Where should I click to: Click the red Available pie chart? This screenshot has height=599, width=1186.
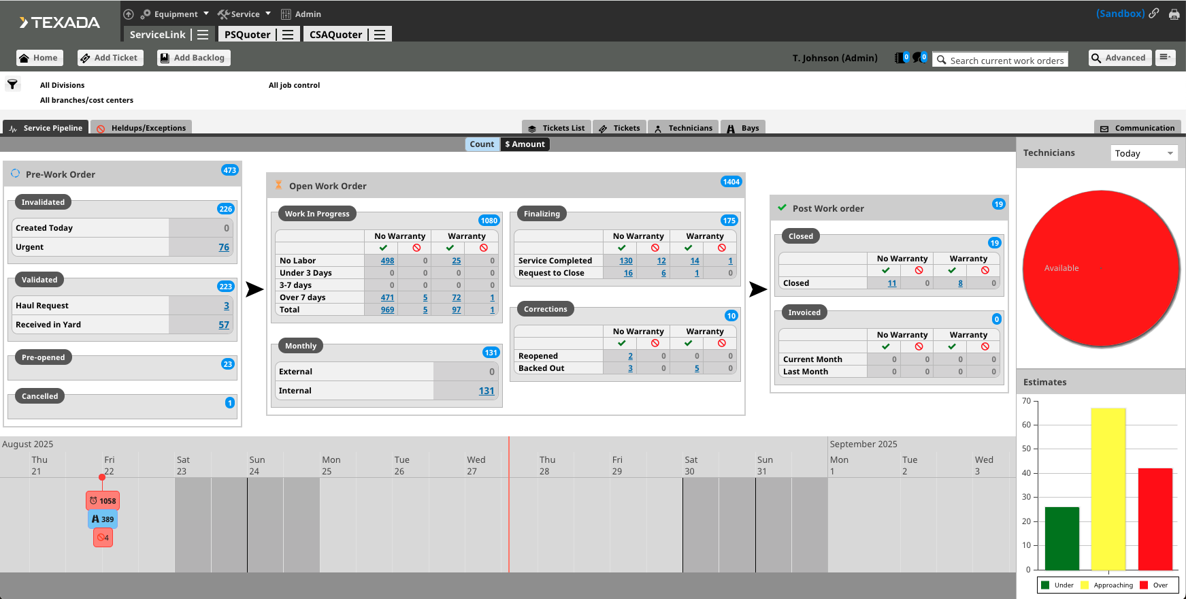(x=1100, y=268)
